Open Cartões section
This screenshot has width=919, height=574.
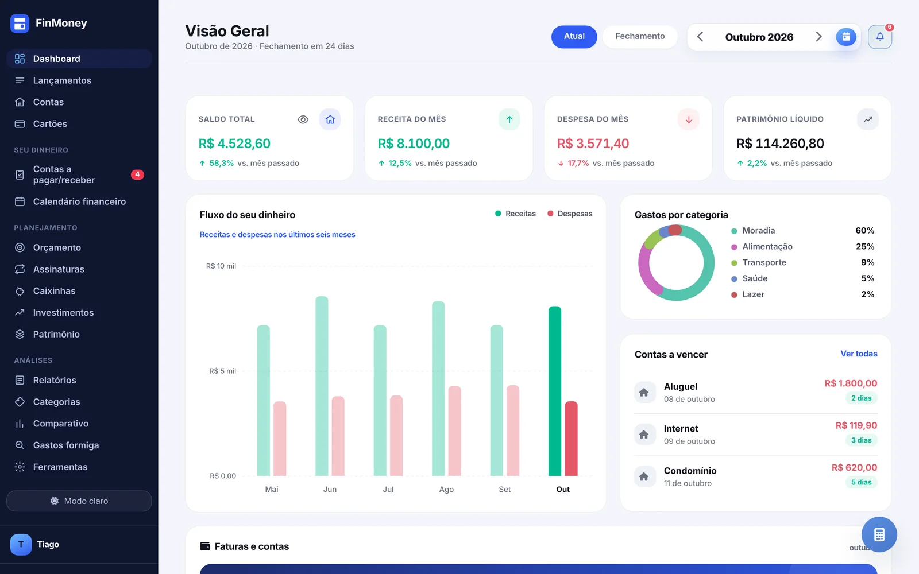pos(79,124)
